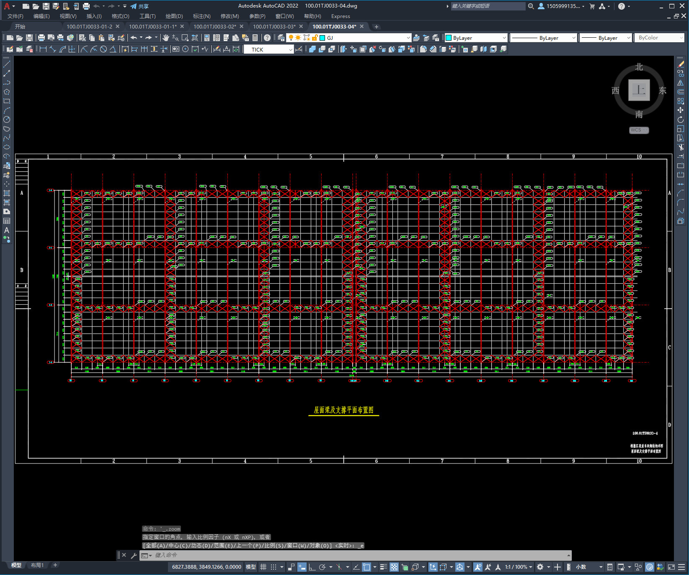Toggle drawing grid display in status bar
Screen dimensions: 689x575
pyautogui.click(x=263, y=567)
